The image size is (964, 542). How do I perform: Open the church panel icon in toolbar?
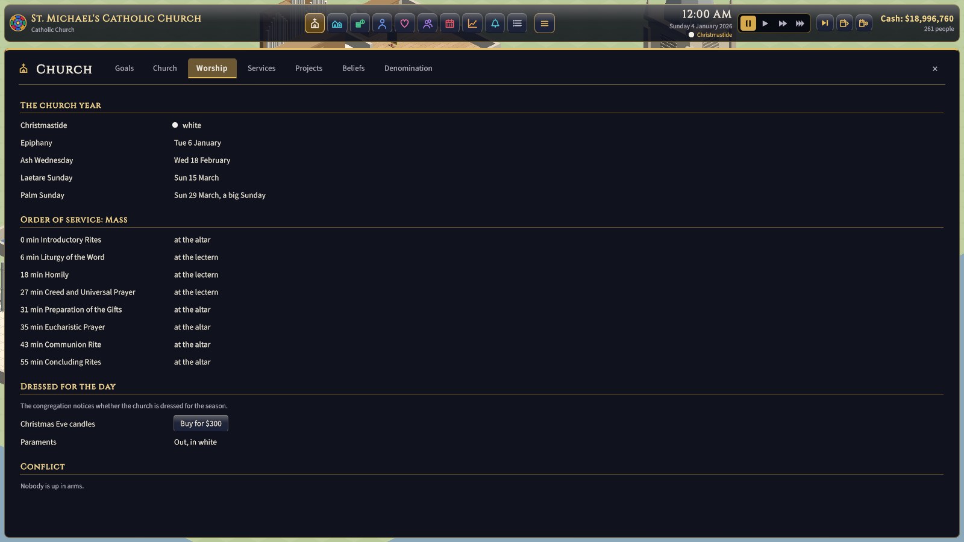(315, 23)
